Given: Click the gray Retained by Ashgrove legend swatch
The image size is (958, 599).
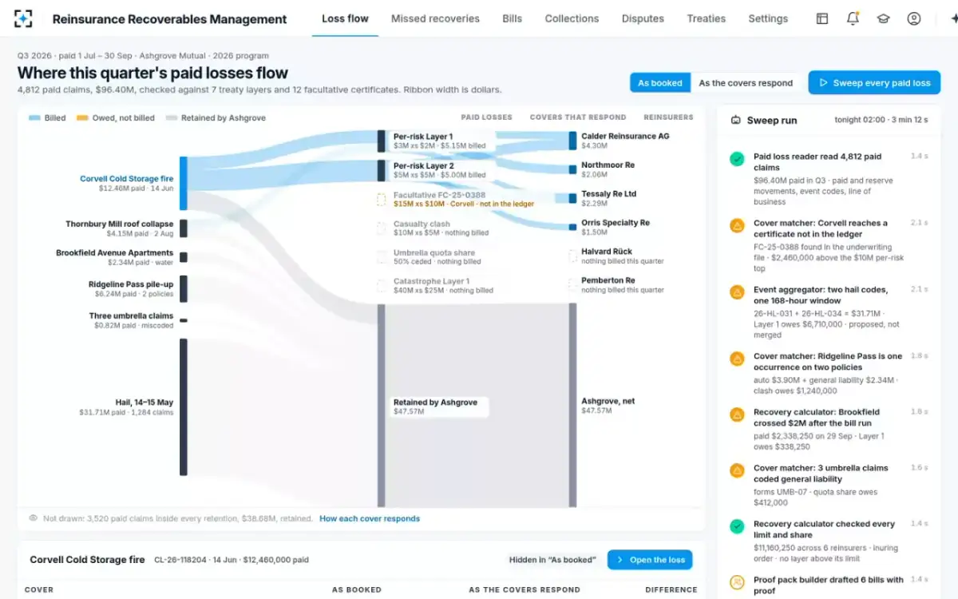Looking at the screenshot, I should (x=171, y=118).
